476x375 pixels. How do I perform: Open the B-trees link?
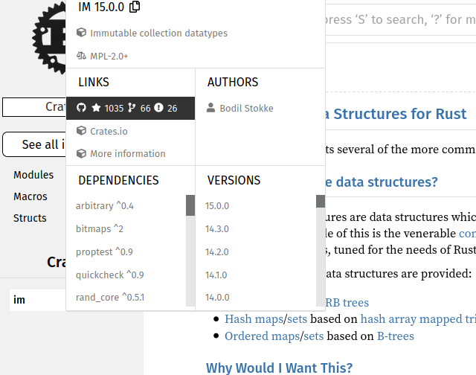(395, 336)
